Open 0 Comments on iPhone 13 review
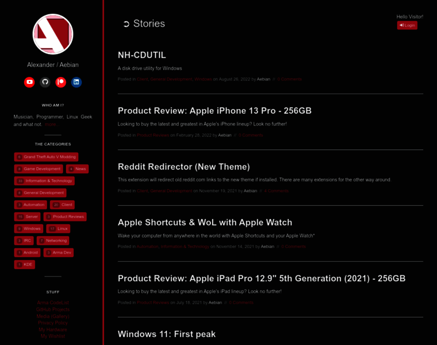Image resolution: width=437 pixels, height=345 pixels. click(251, 135)
